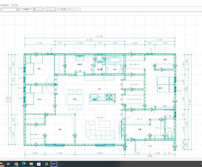Screen dimensions: 202x167
Task: Click the 2,275 dimension at bottom
Action: (137, 153)
